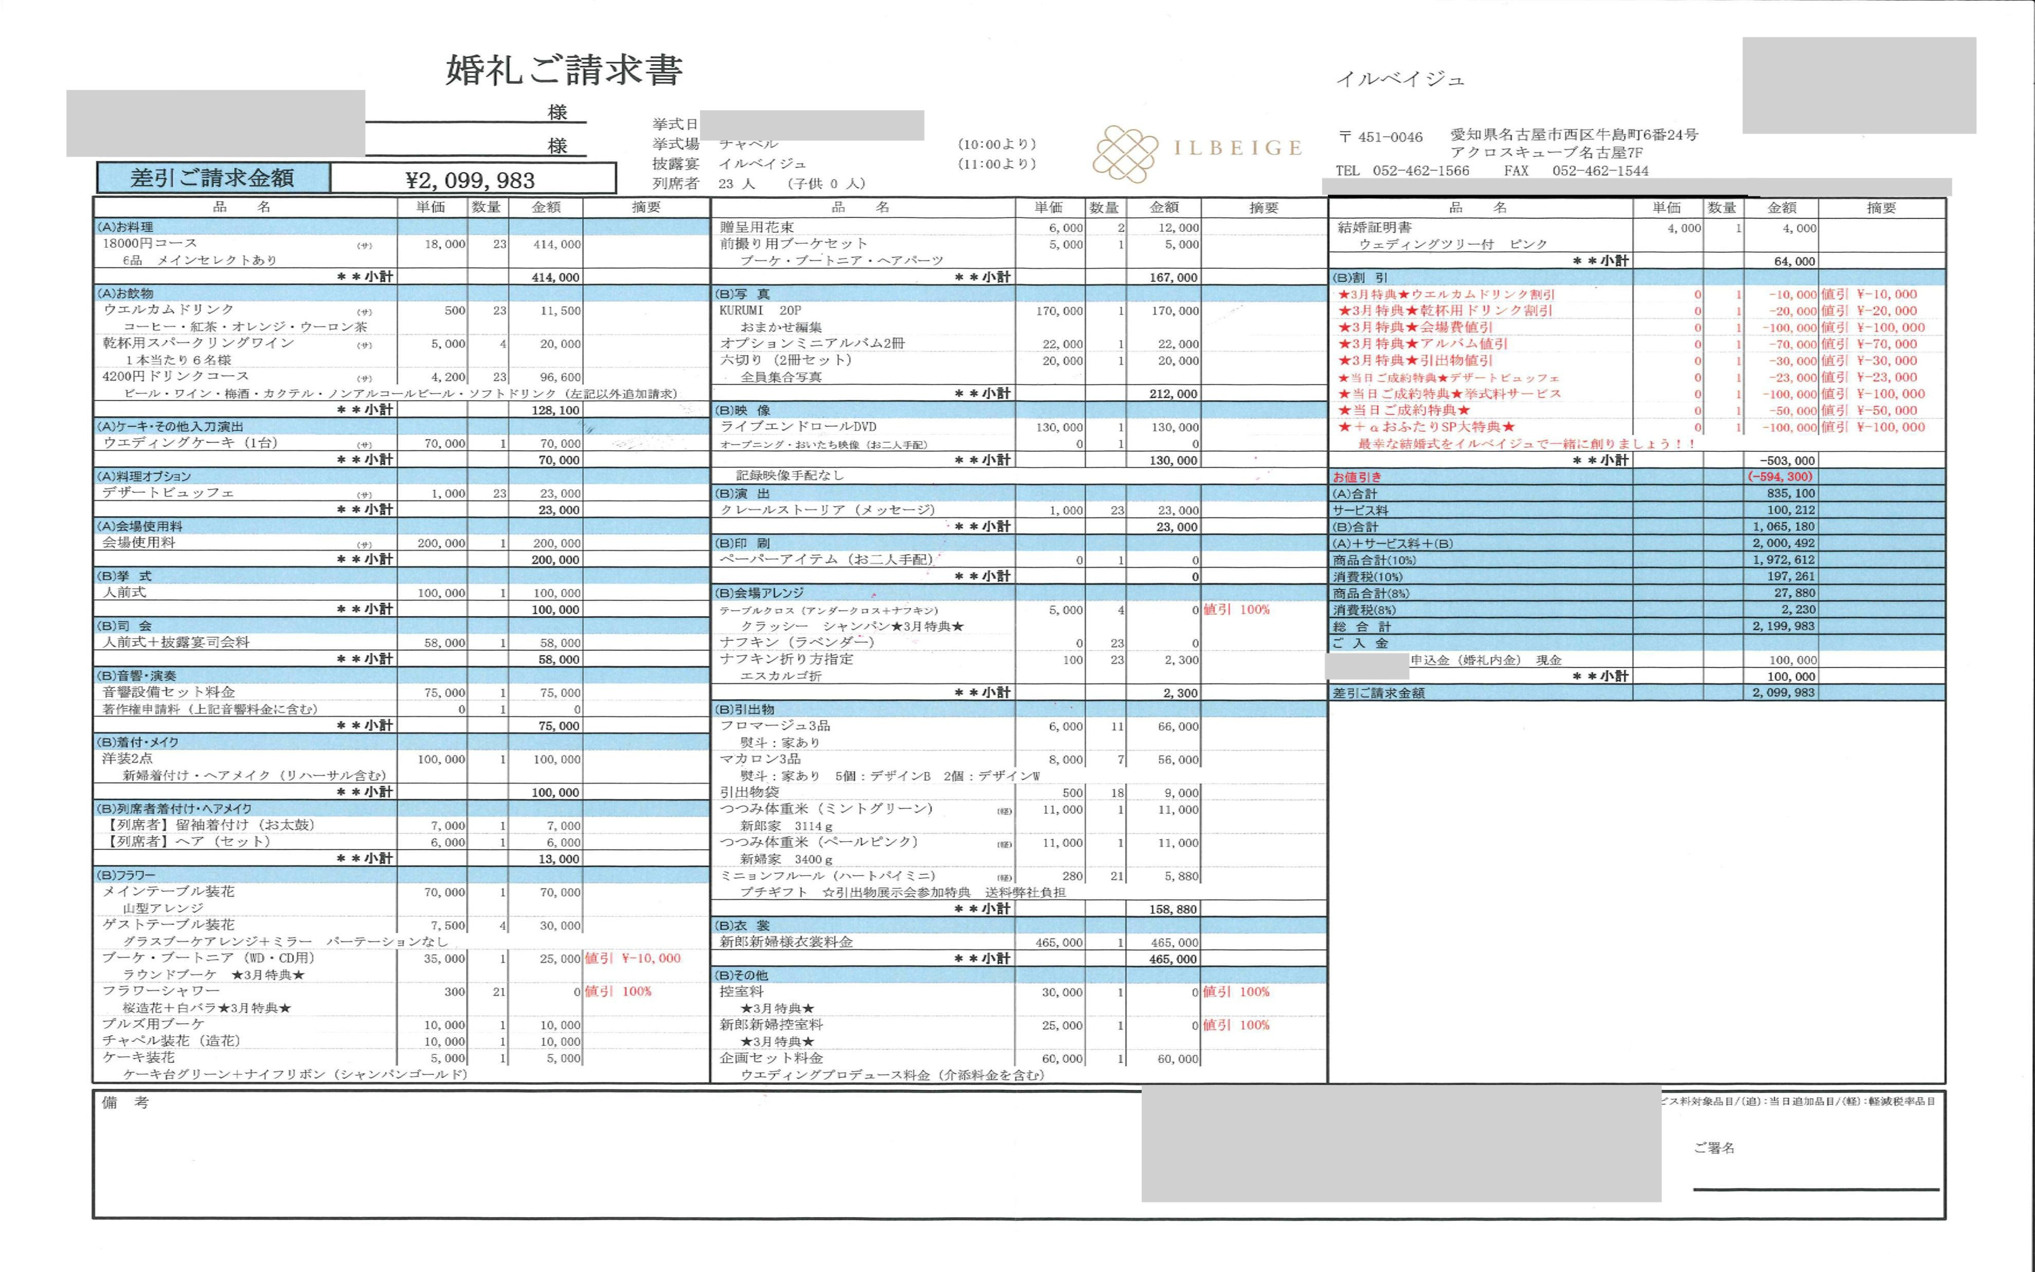This screenshot has width=2035, height=1272.
Task: Click サービス料 100,212 row
Action: [1637, 510]
